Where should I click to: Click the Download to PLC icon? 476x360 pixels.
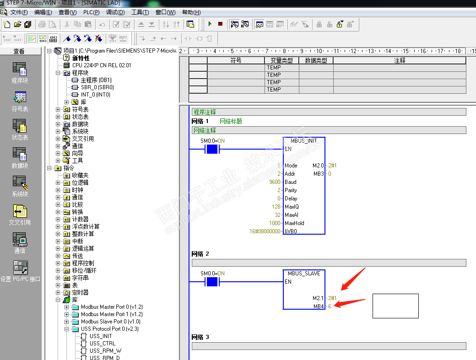coord(152,24)
